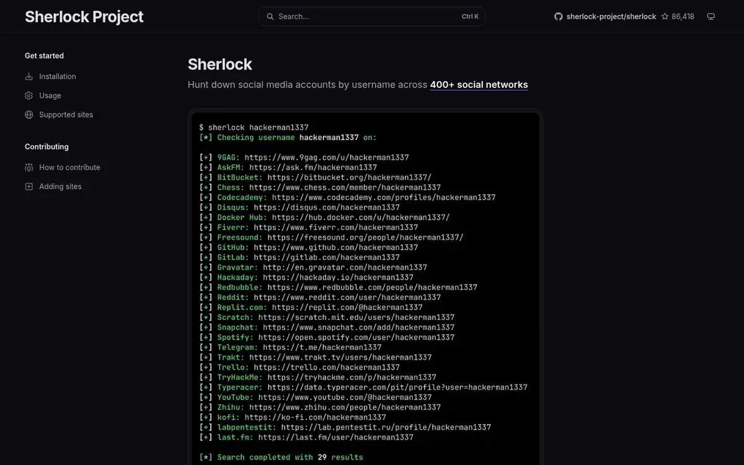Click the GitHub result line in terminal
Viewport: 744px width, 465px height.
point(309,247)
